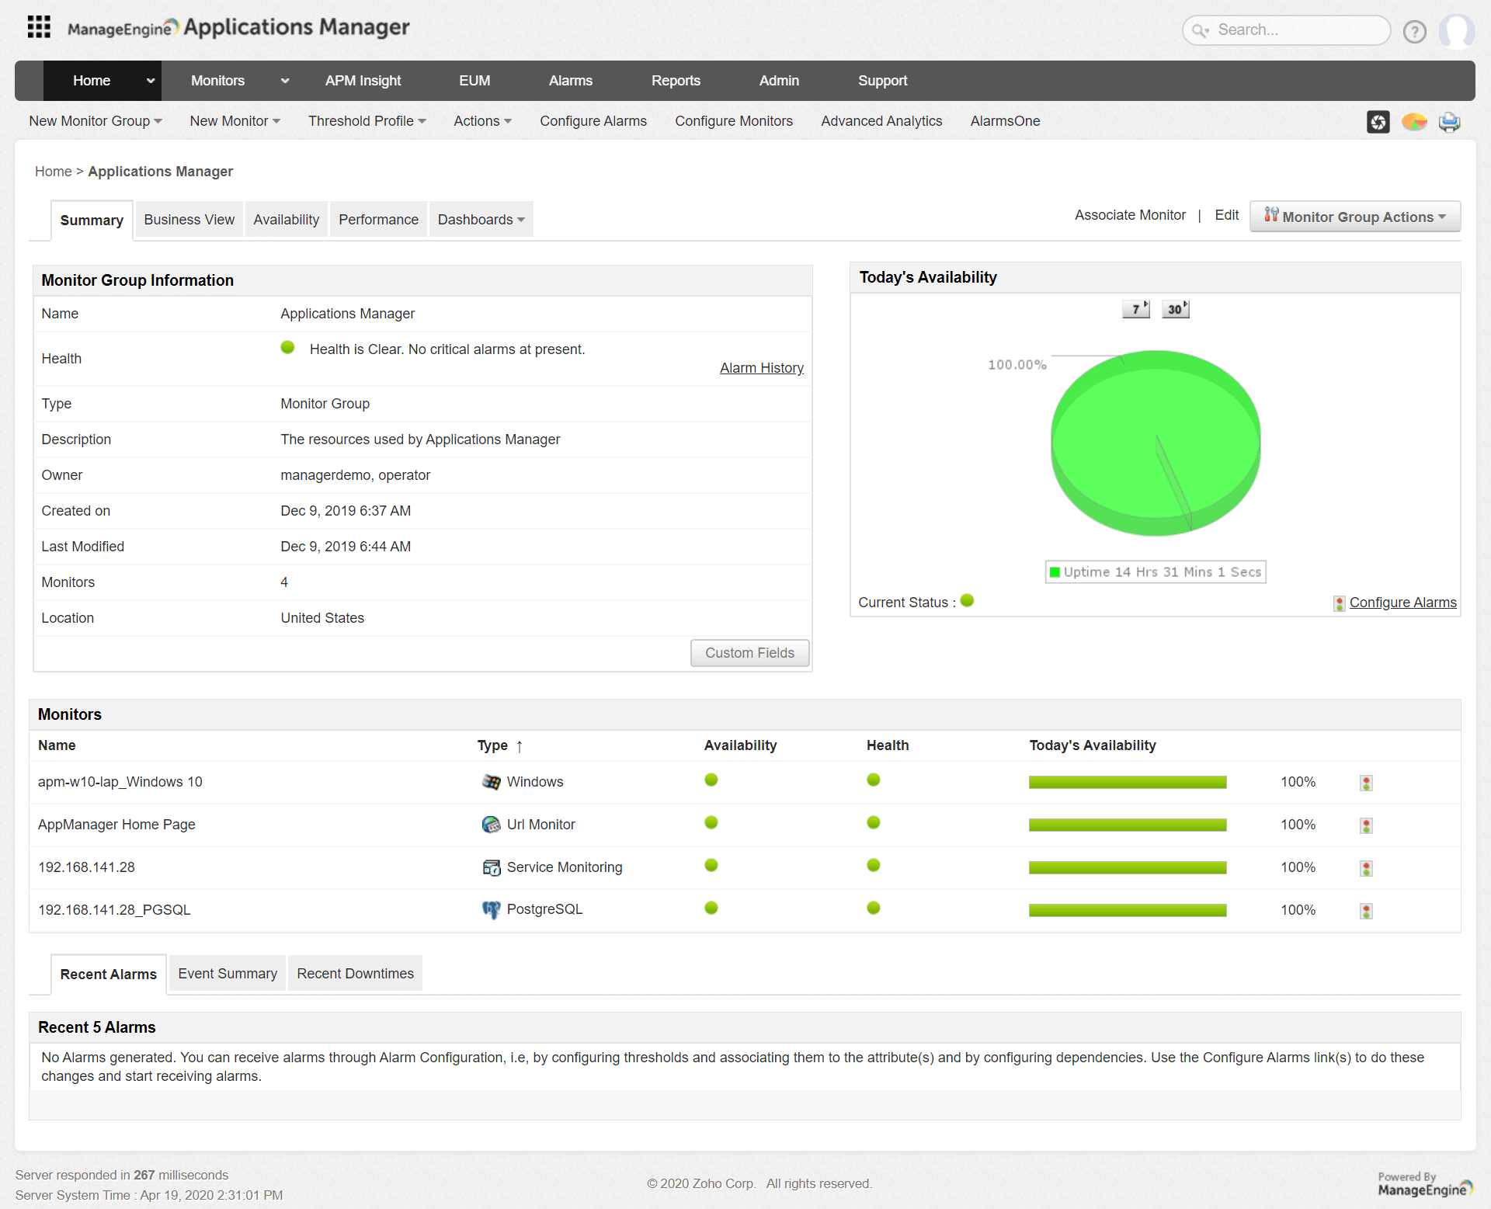Click the print icon in the toolbar

[1449, 122]
